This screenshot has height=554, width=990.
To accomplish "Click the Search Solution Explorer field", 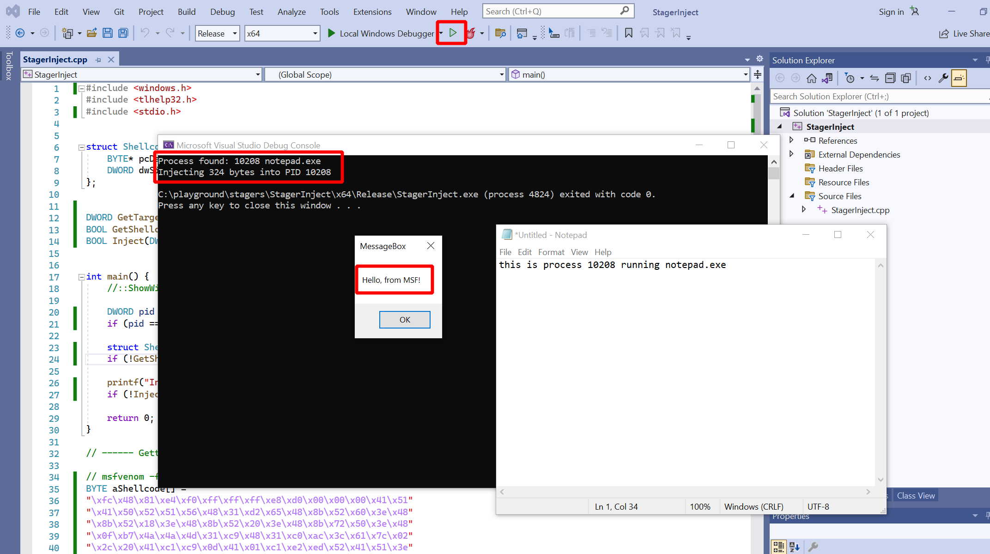I will click(x=880, y=96).
